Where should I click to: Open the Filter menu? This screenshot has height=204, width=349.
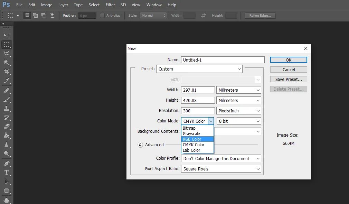point(110,5)
